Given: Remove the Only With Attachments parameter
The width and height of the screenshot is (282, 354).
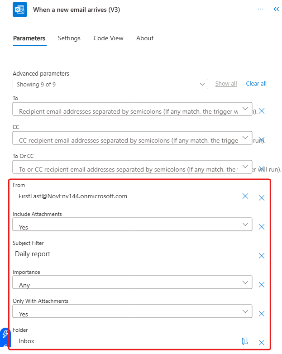Looking at the screenshot, I should (261, 314).
